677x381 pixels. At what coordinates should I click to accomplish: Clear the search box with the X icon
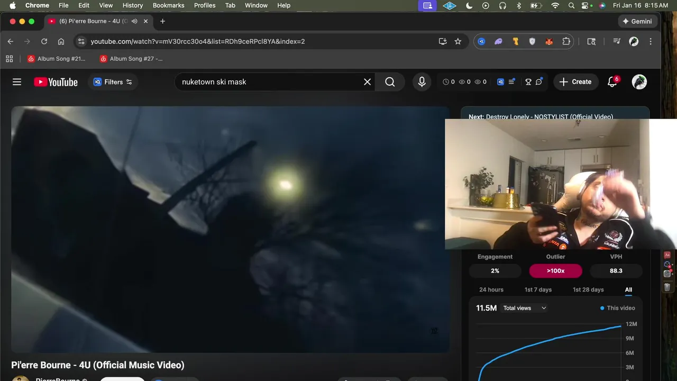coord(367,82)
